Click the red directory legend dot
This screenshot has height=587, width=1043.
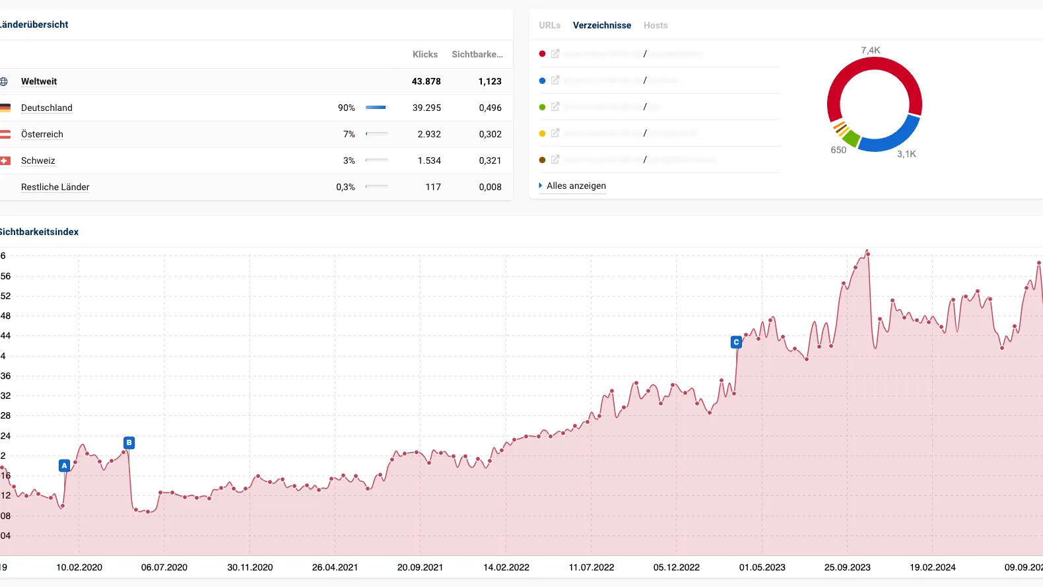542,54
